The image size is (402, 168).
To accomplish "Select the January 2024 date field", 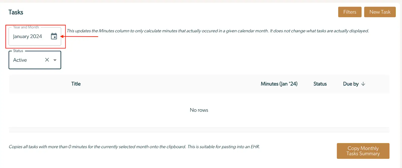I will point(27,36).
